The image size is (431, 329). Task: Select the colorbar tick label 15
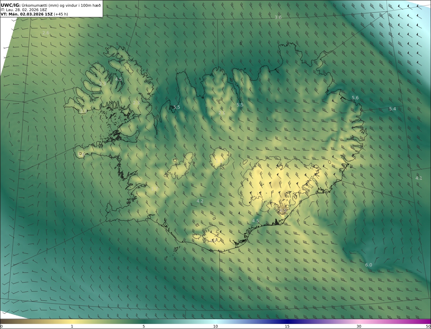[287, 326]
